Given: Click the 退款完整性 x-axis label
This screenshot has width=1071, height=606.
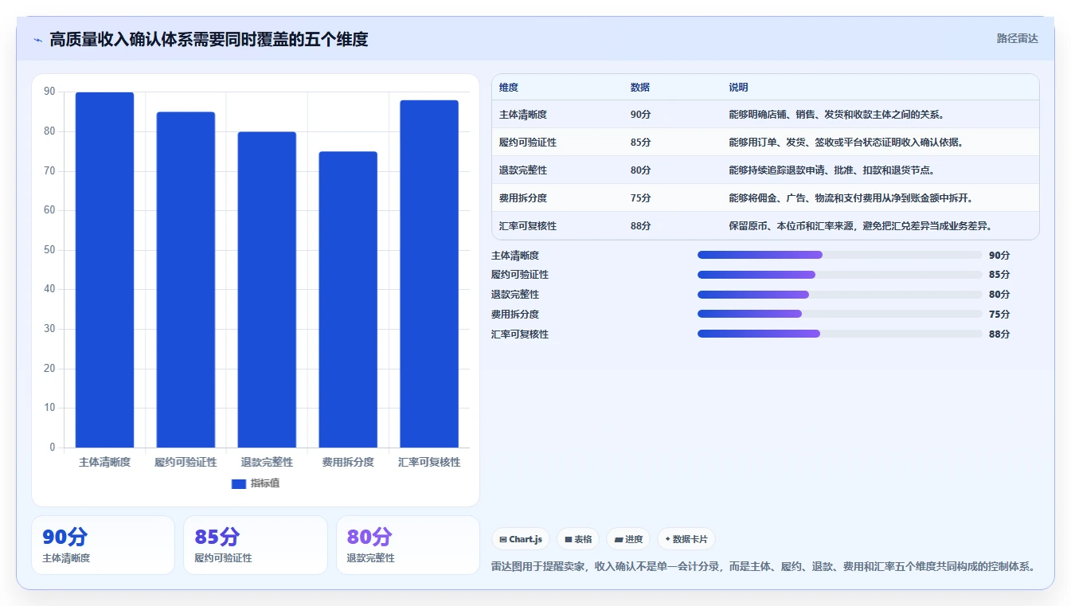Looking at the screenshot, I should pyautogui.click(x=267, y=462).
